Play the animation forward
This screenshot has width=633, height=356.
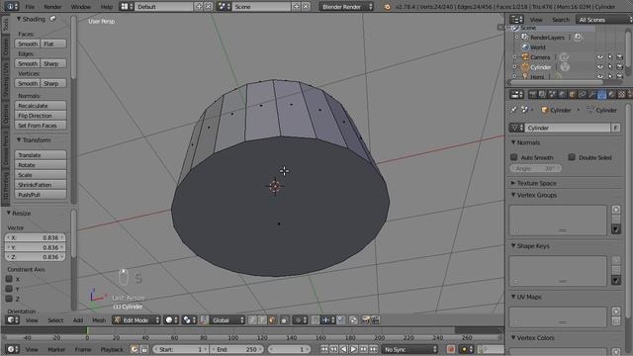coord(353,349)
